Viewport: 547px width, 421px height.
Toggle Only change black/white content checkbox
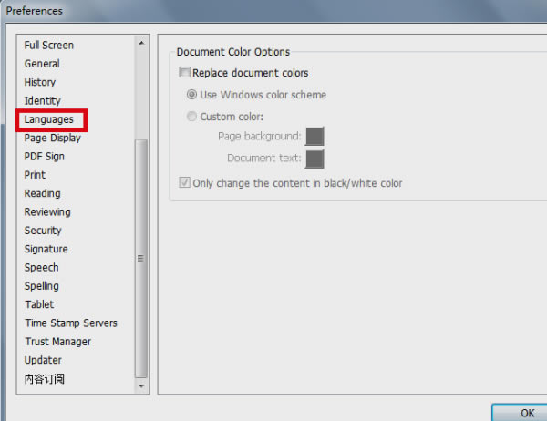click(184, 182)
